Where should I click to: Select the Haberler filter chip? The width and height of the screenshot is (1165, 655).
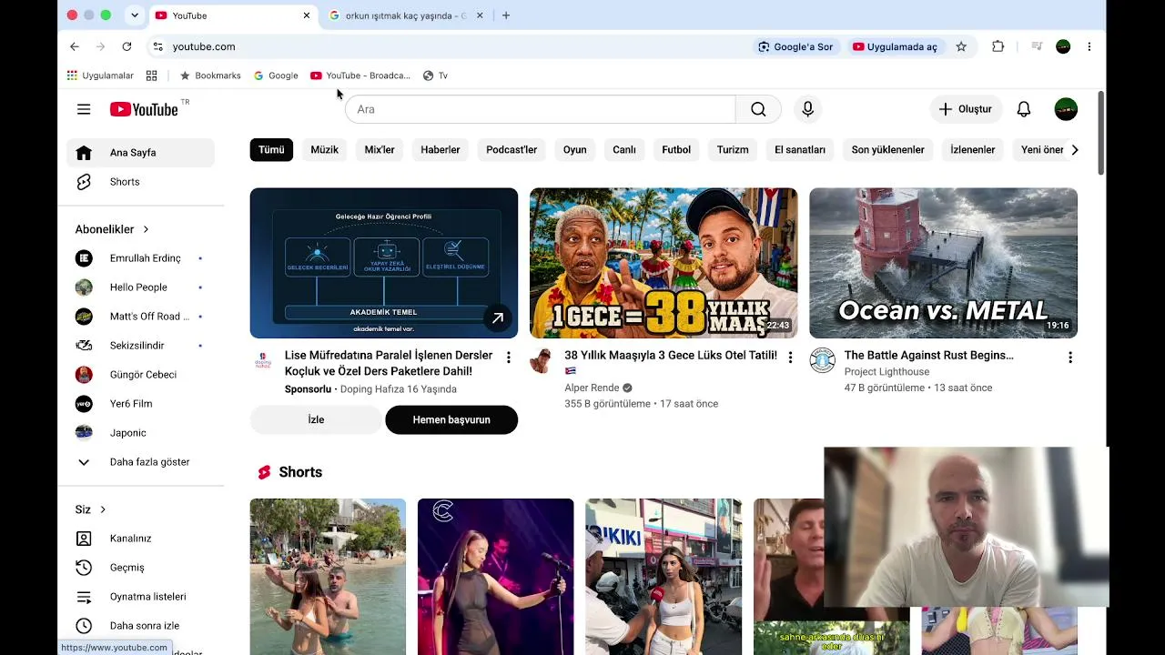441,150
